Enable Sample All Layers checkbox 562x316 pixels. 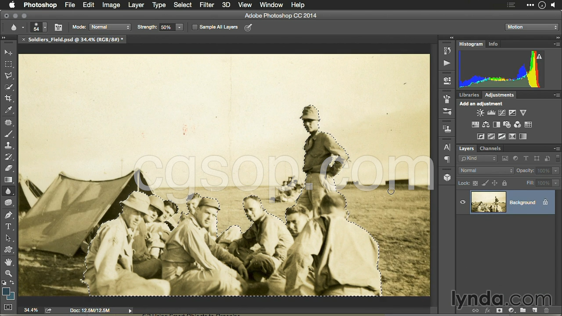click(195, 27)
